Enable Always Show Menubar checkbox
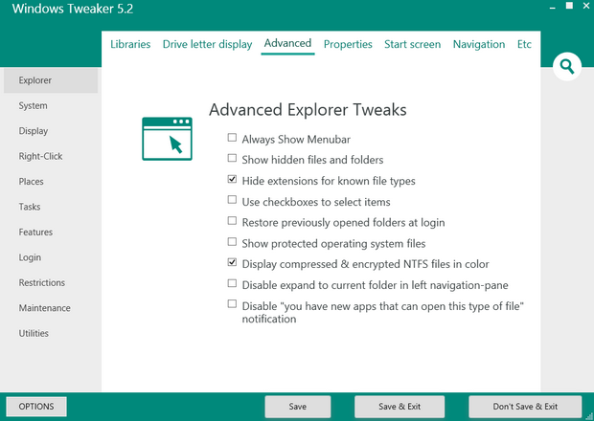 point(232,138)
